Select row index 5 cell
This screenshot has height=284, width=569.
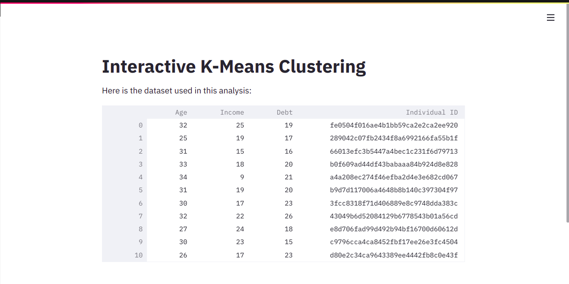tap(124, 190)
